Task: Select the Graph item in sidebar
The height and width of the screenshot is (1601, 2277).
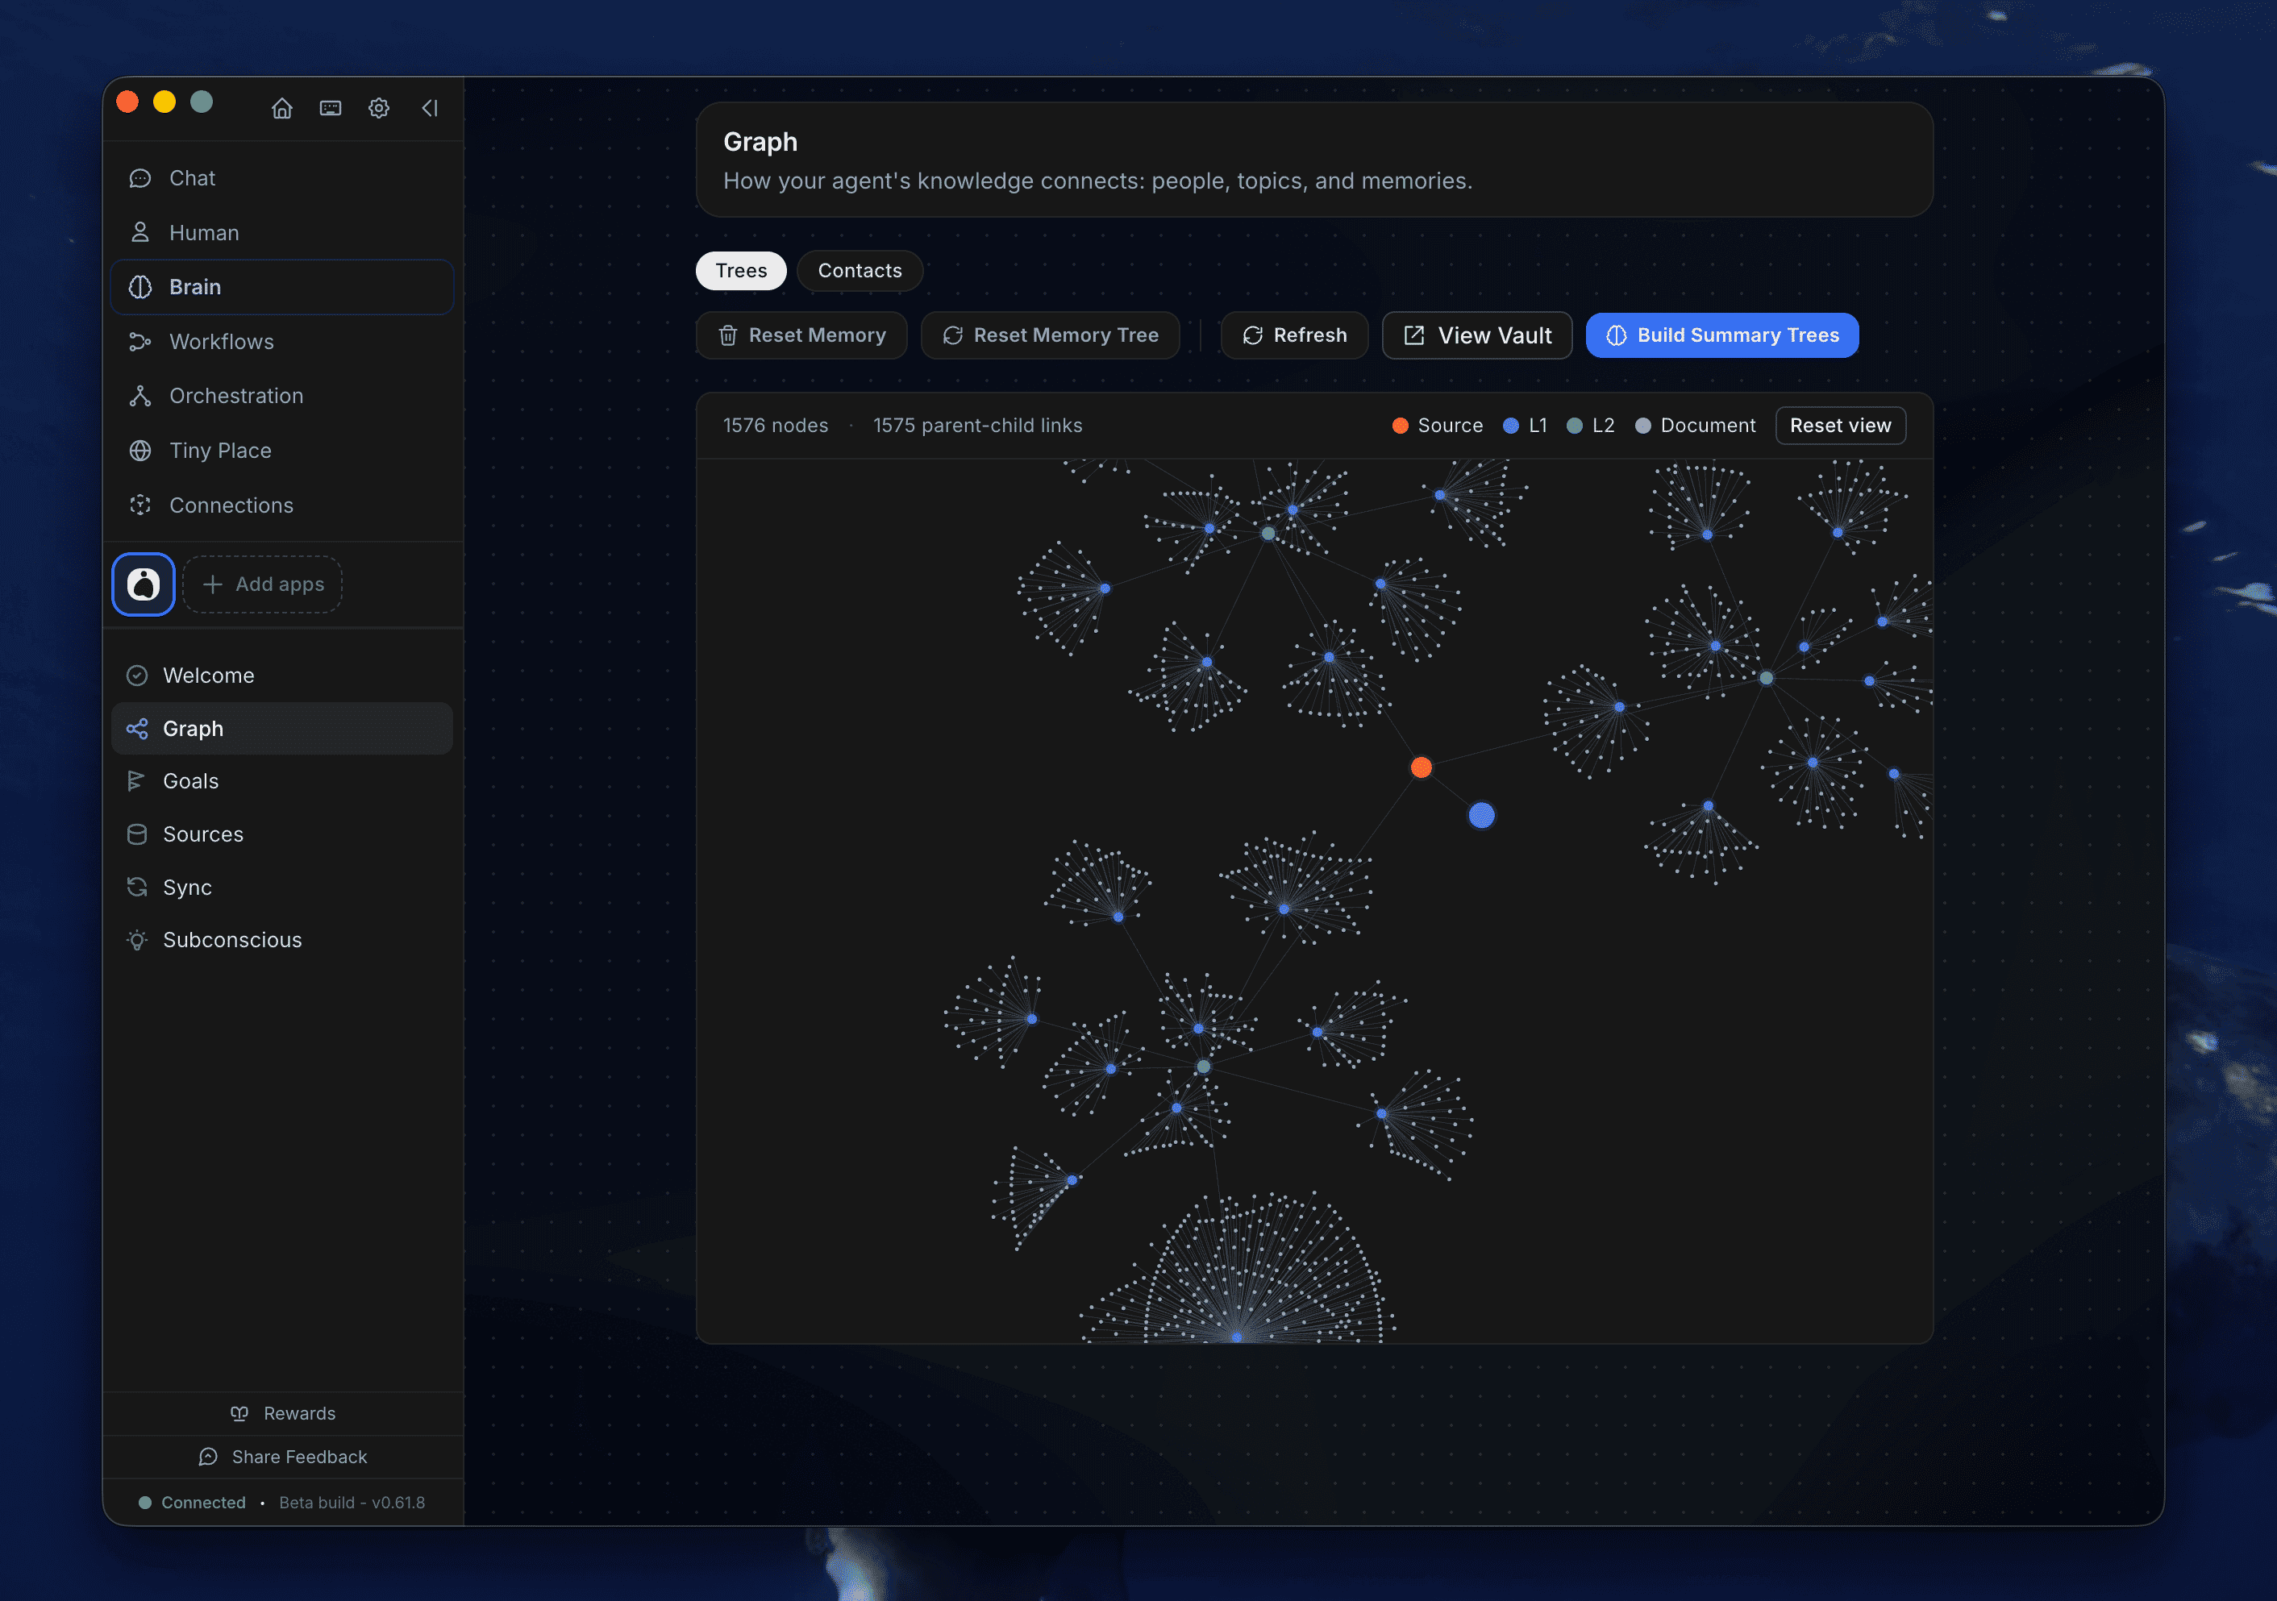Action: [283, 730]
